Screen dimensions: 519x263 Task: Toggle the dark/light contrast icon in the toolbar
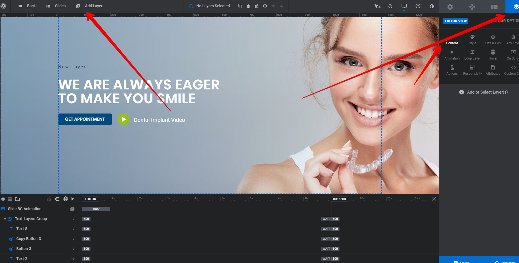432,6
